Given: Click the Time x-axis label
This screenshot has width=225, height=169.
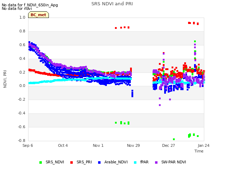Looking at the screenshot, I should coord(199,151).
